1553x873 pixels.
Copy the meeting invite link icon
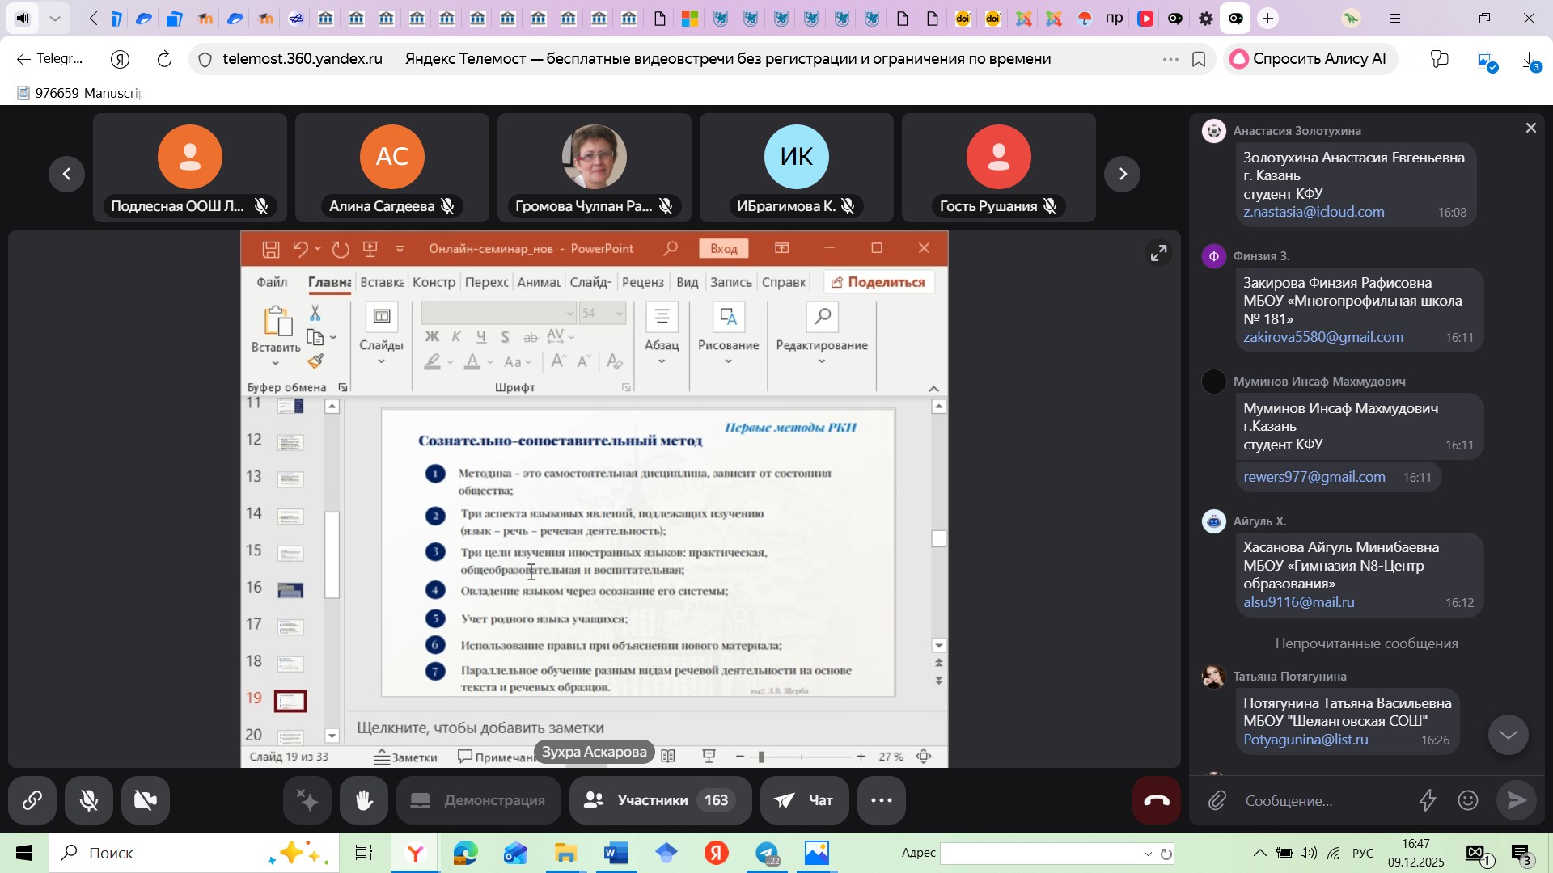pyautogui.click(x=32, y=801)
